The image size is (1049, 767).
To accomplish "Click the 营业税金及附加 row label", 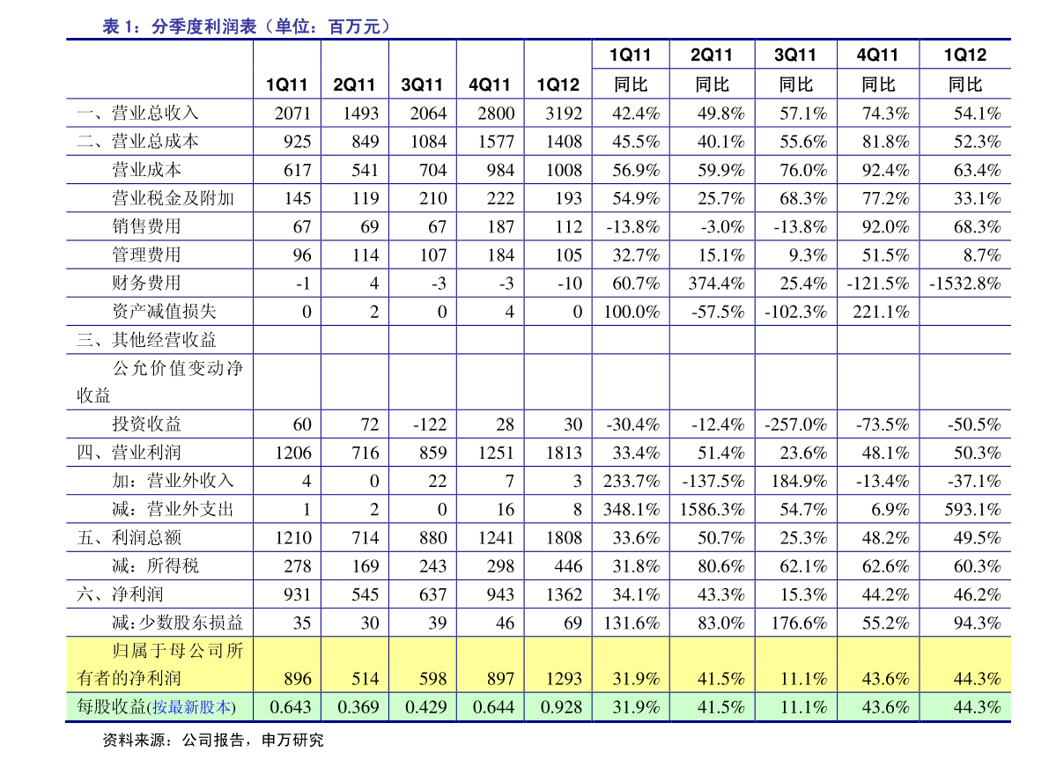I will click(x=174, y=198).
